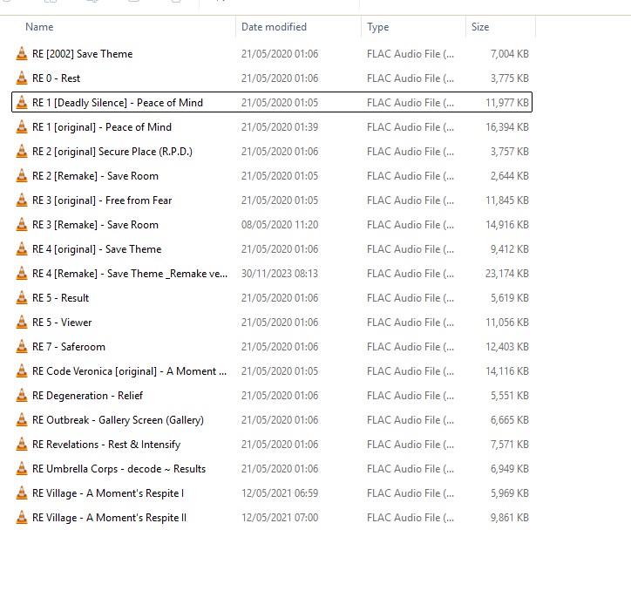Click size value 23,174 KB
The image size is (631, 591).
coord(507,274)
